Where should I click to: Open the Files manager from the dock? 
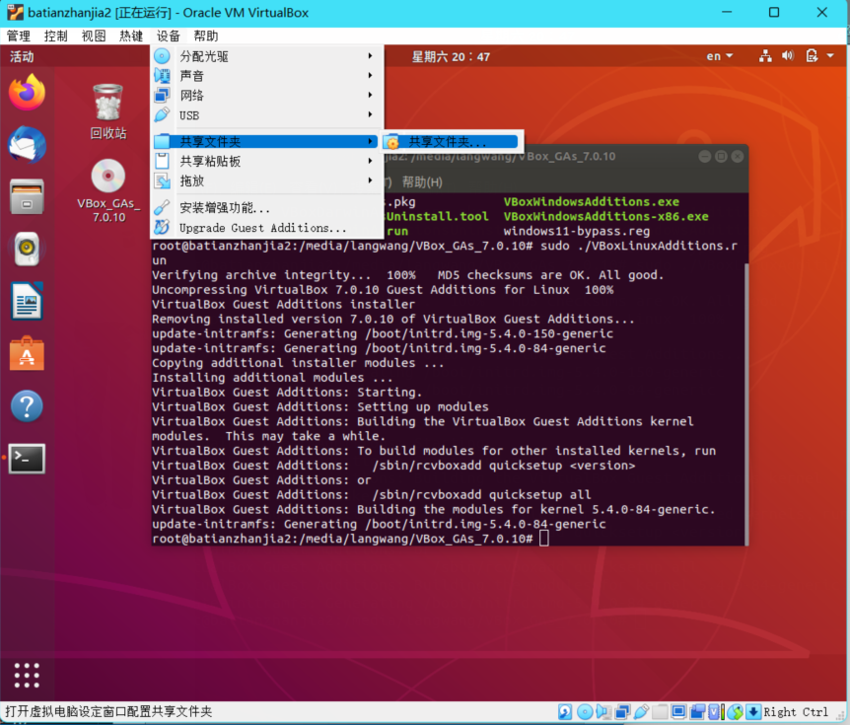point(27,196)
